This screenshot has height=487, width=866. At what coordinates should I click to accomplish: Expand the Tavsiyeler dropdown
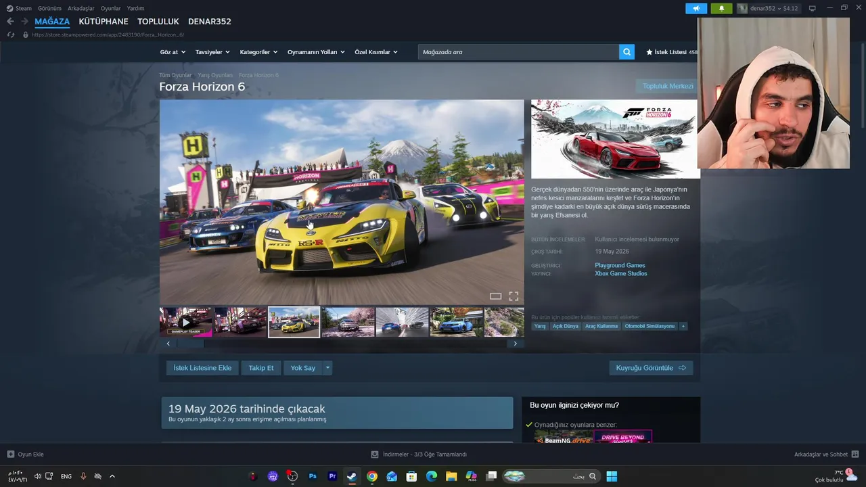point(212,52)
